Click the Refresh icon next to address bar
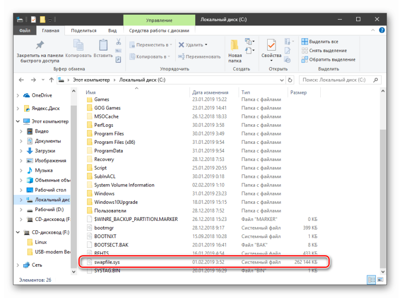The width and height of the screenshot is (400, 298). point(290,80)
